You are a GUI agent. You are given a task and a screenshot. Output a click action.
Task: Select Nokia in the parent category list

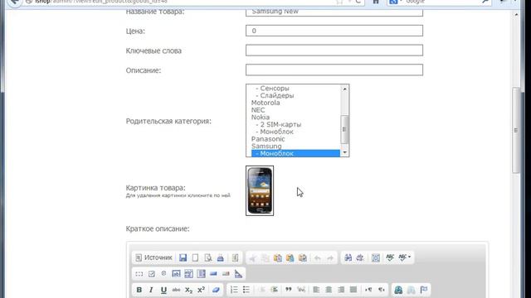pos(261,118)
